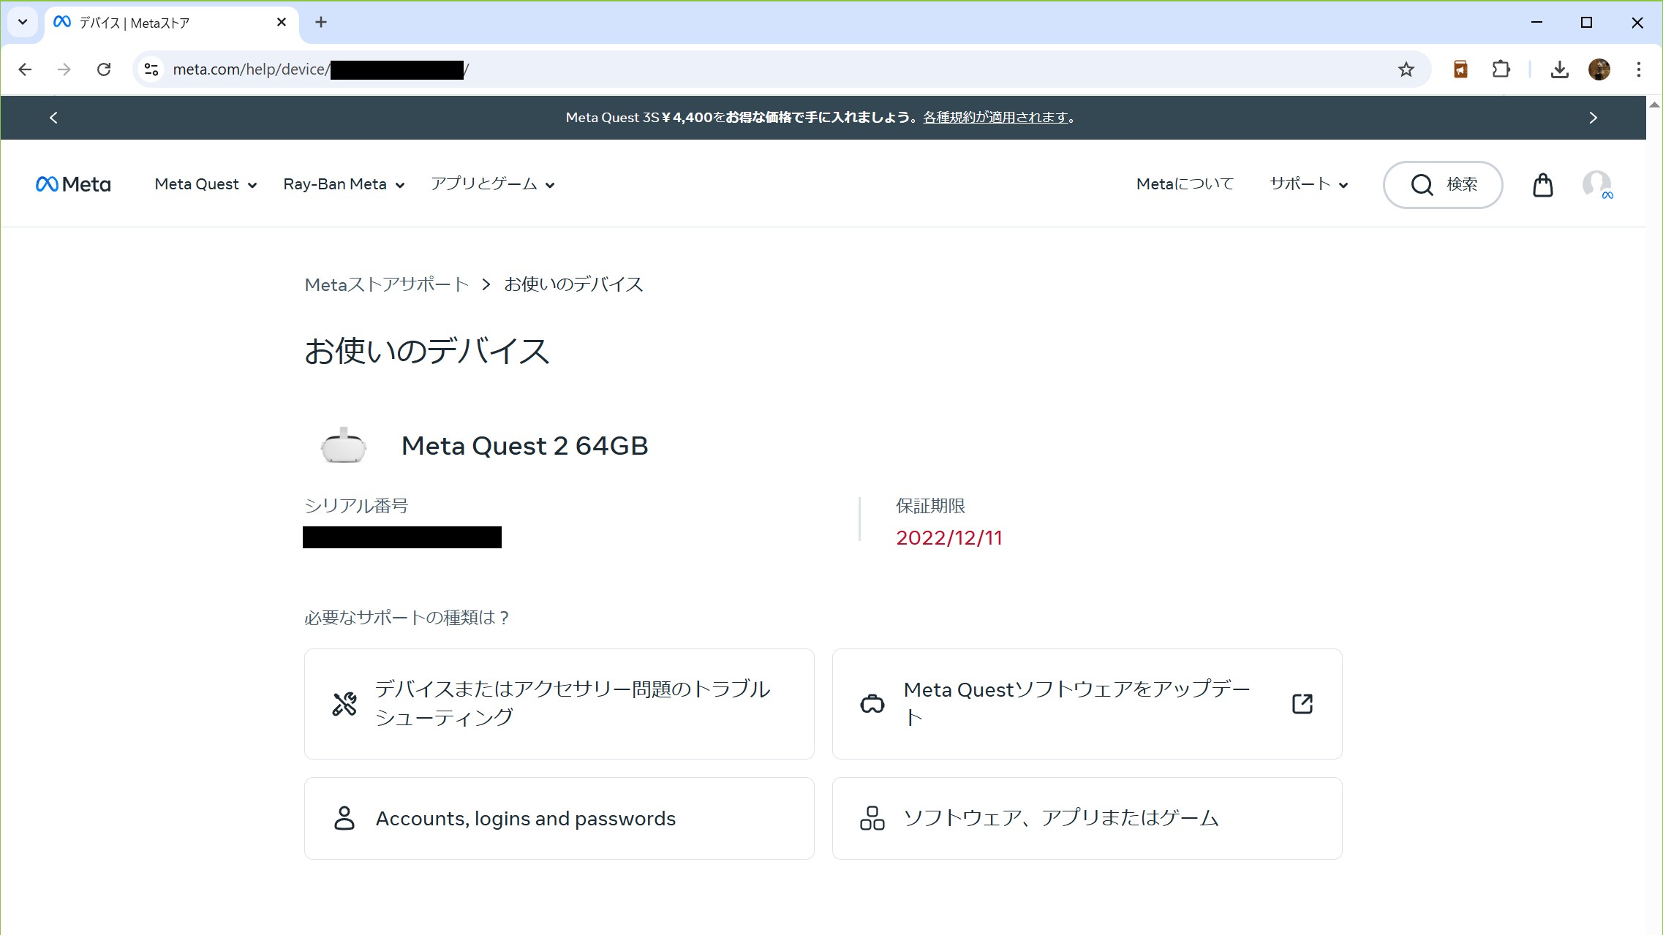This screenshot has height=935, width=1663.
Task: Expand the Meta Quest menu
Action: pyautogui.click(x=205, y=184)
